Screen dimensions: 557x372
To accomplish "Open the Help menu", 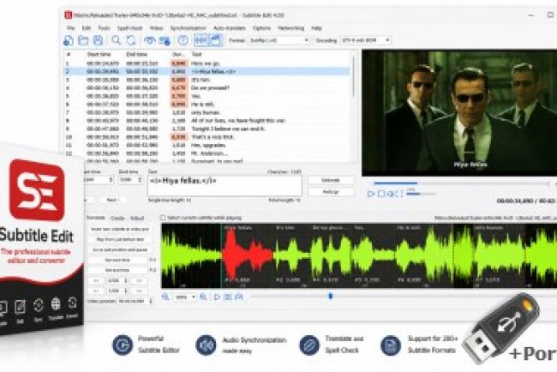I will coord(316,28).
